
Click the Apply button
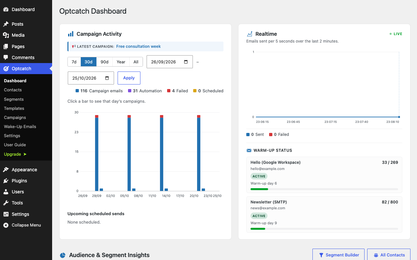click(129, 78)
